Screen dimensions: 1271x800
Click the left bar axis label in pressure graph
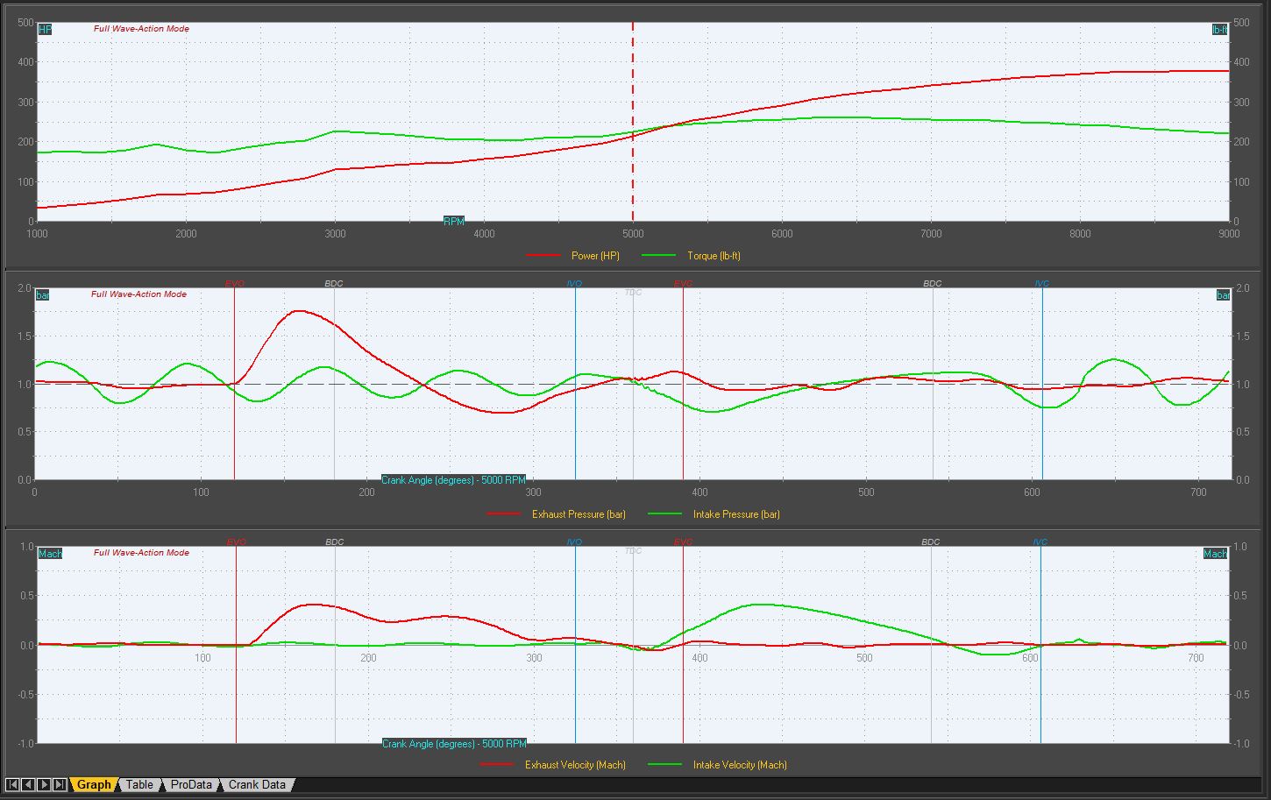[42, 295]
